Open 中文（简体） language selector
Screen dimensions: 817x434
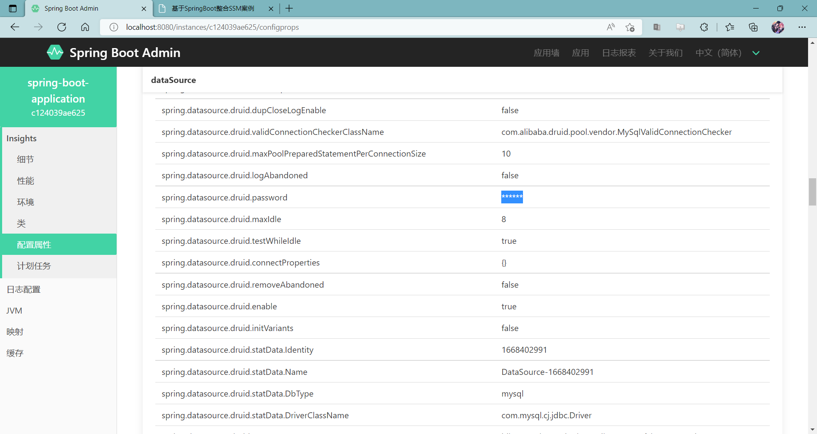click(x=718, y=53)
